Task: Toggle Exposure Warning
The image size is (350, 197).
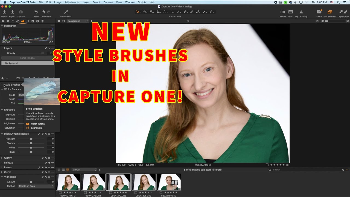Action: pyautogui.click(x=301, y=12)
